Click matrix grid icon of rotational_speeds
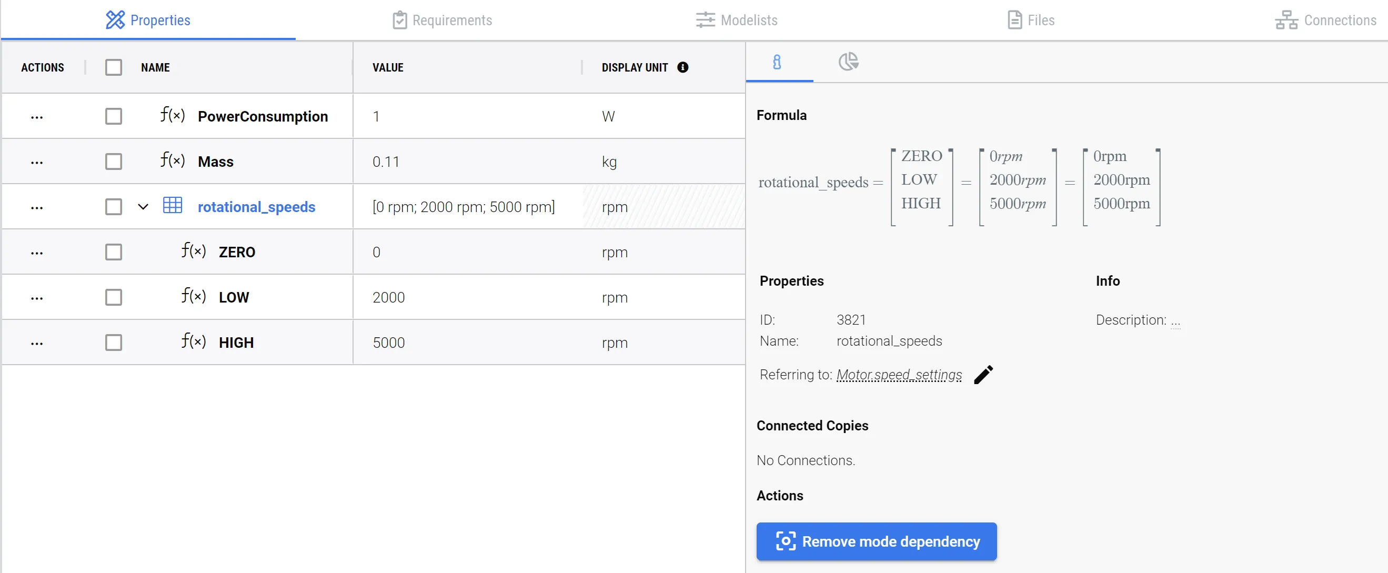The height and width of the screenshot is (573, 1388). click(173, 206)
